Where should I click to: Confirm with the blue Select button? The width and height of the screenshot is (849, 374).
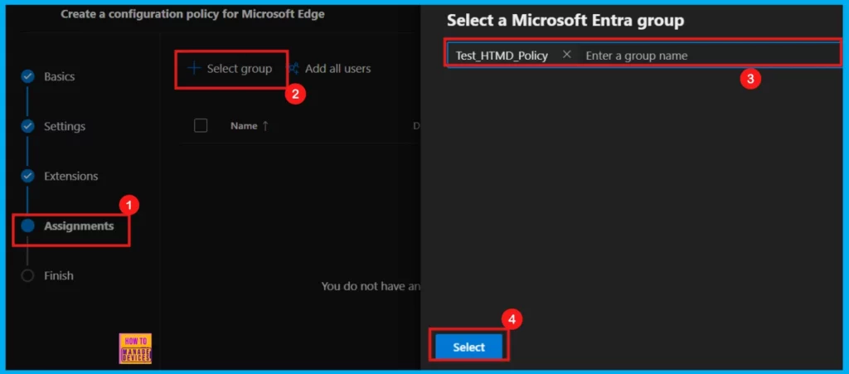point(469,347)
